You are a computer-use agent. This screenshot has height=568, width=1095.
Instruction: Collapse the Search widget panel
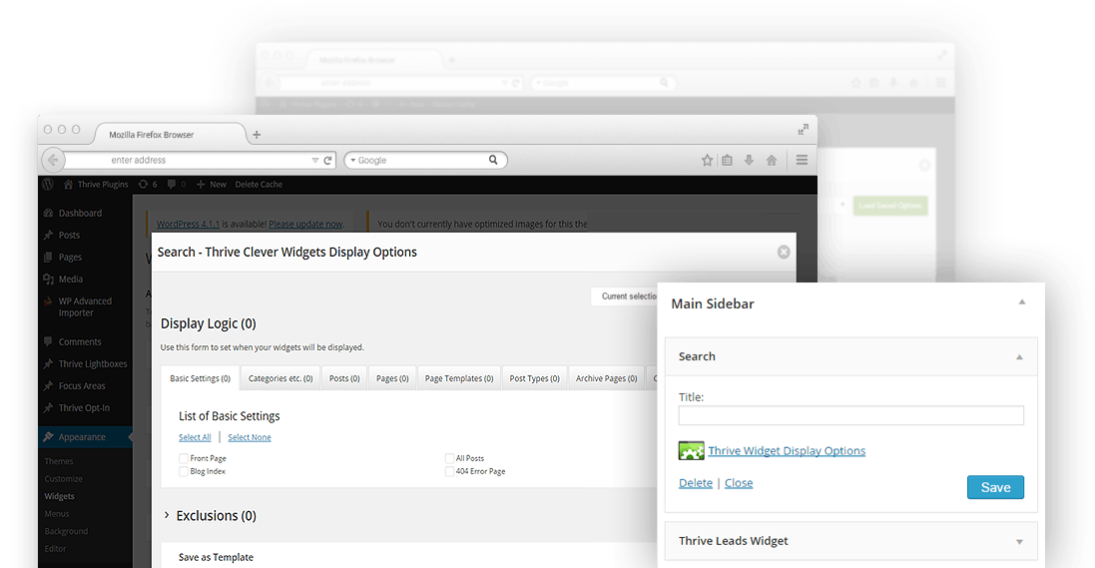click(x=1019, y=356)
